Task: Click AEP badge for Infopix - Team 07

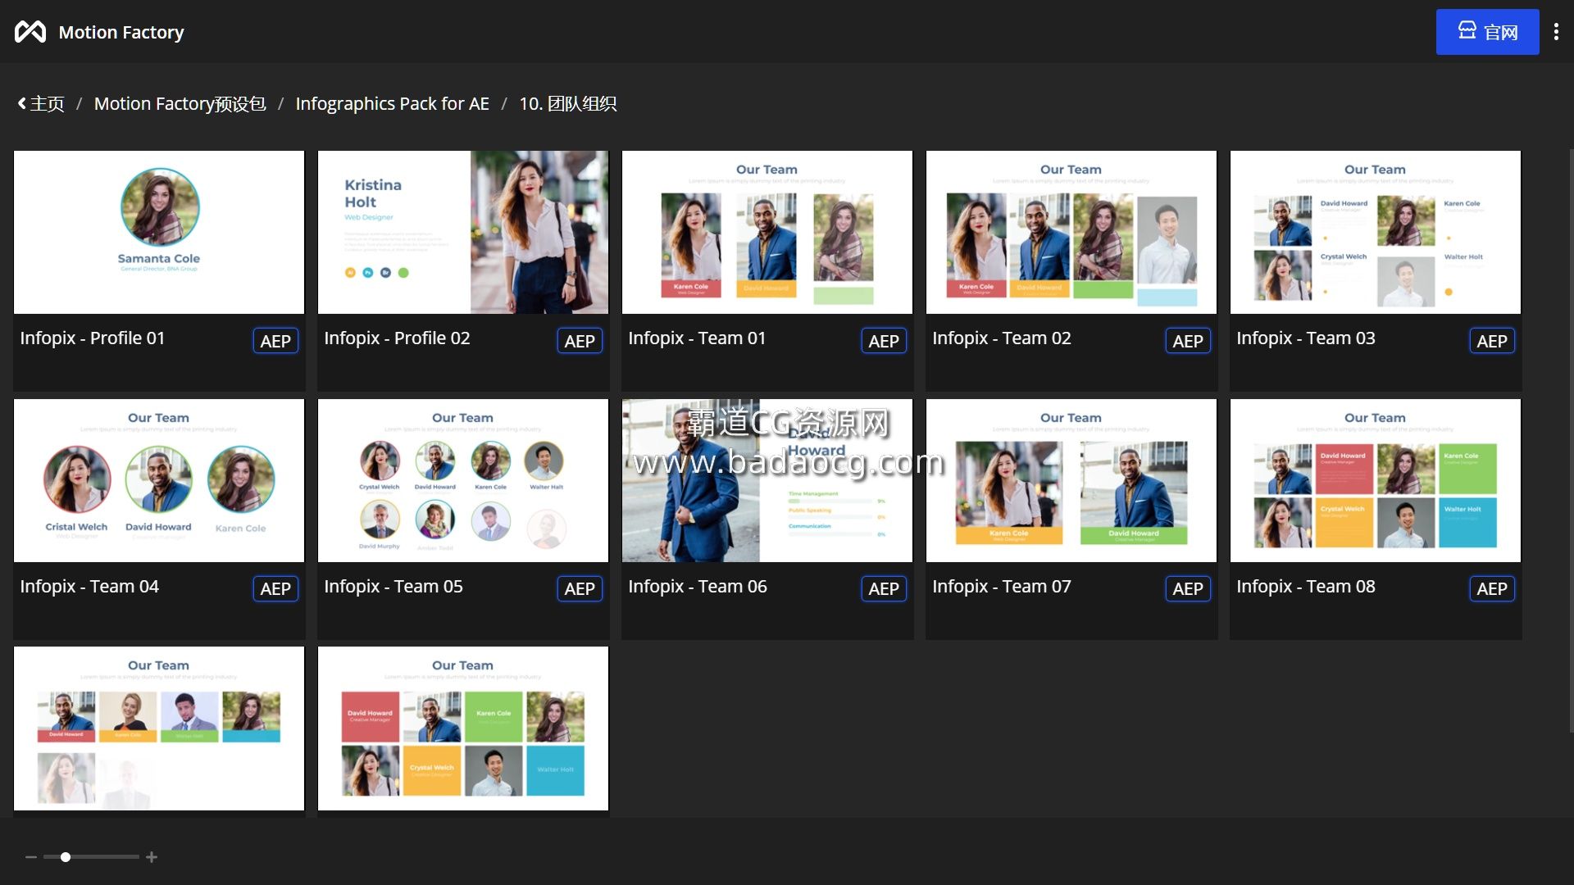Action: point(1188,588)
